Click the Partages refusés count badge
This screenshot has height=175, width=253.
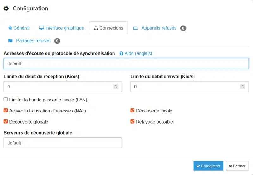tap(57, 41)
